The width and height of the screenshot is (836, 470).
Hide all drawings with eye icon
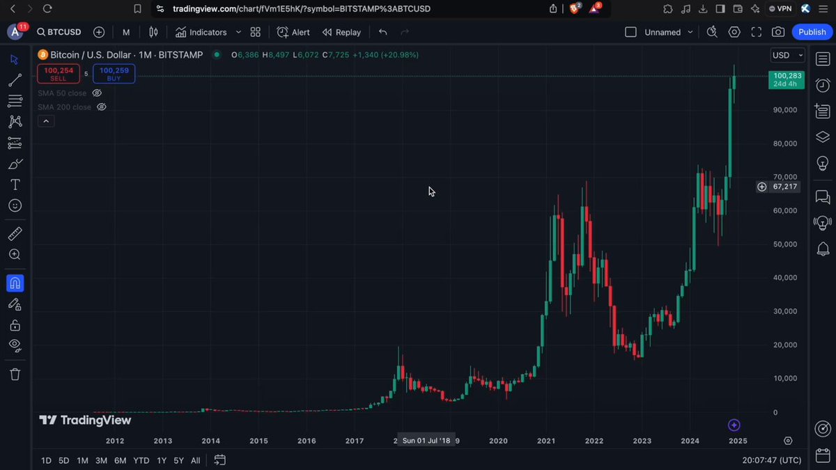click(15, 345)
